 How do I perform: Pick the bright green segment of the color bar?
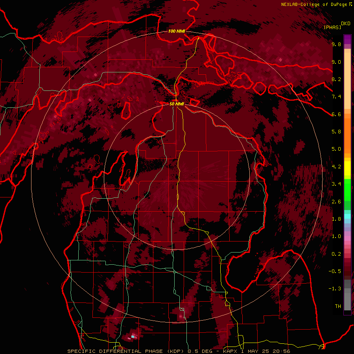coord(347,190)
